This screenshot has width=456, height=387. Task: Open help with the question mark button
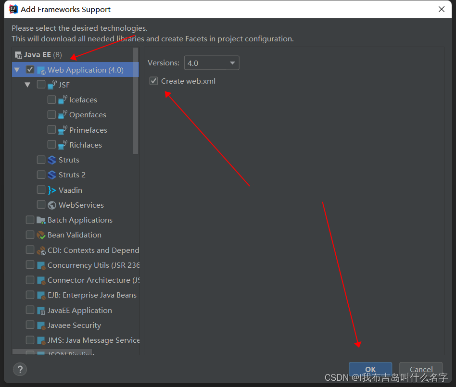click(20, 370)
